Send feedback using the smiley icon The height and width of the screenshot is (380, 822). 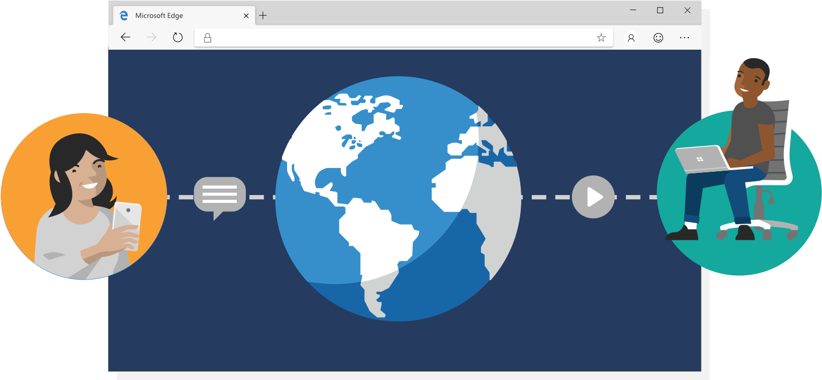[x=658, y=38]
